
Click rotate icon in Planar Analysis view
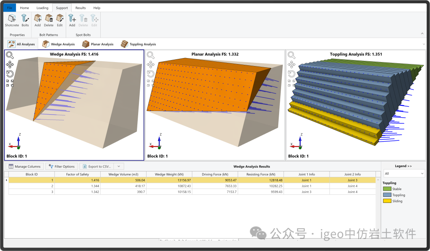pyautogui.click(x=150, y=74)
